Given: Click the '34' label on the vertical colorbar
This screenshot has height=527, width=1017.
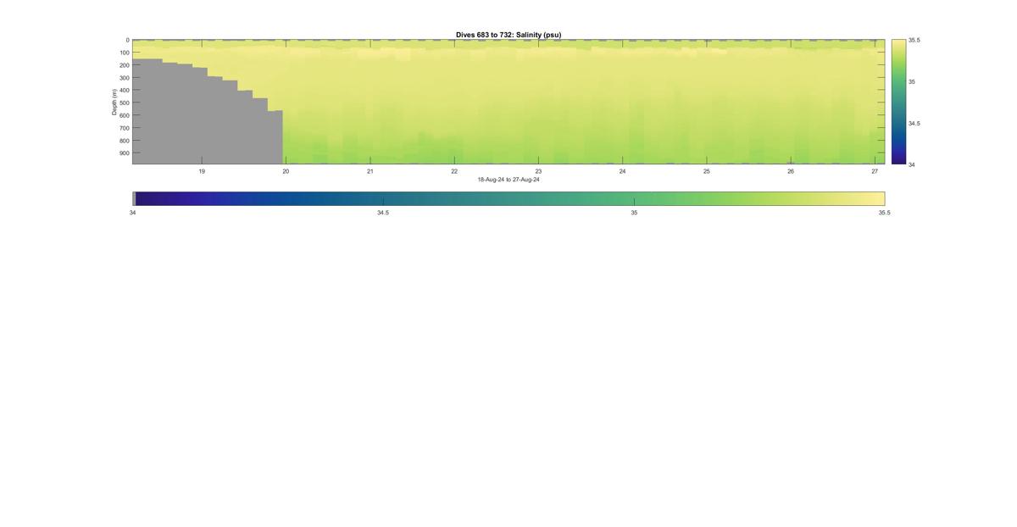Looking at the screenshot, I should (x=912, y=164).
